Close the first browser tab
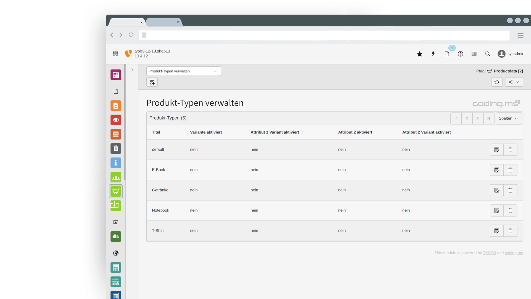 tap(141, 23)
